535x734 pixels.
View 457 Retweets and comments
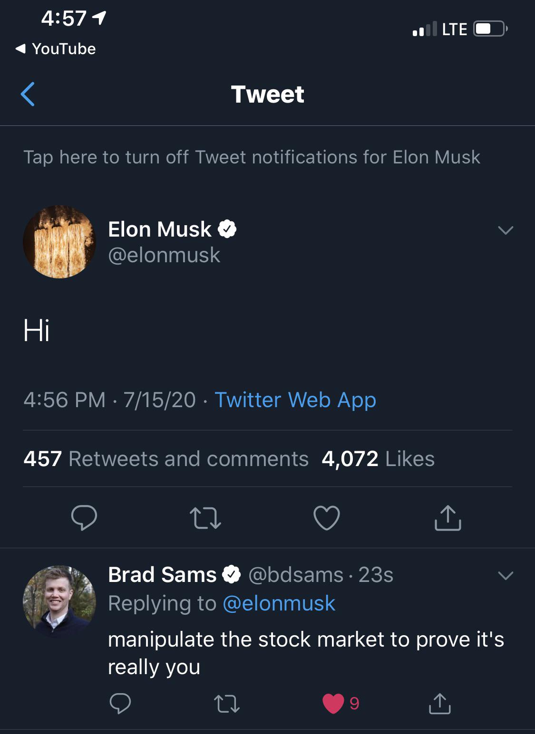166,459
